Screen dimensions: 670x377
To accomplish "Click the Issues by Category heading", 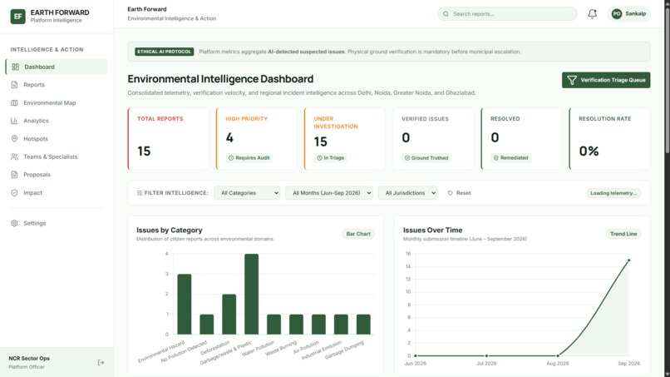I will pos(170,230).
